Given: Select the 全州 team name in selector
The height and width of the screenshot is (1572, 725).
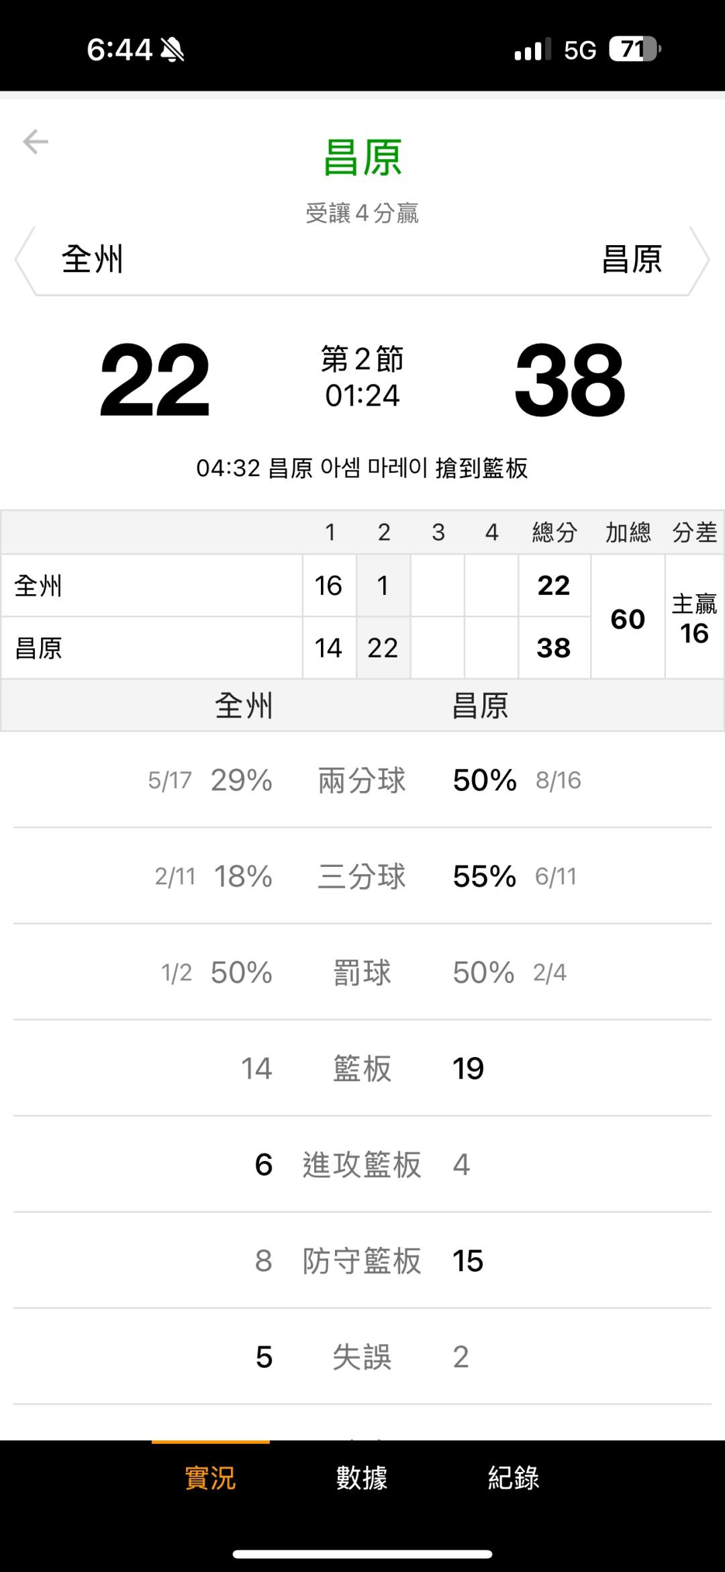Looking at the screenshot, I should 93,259.
